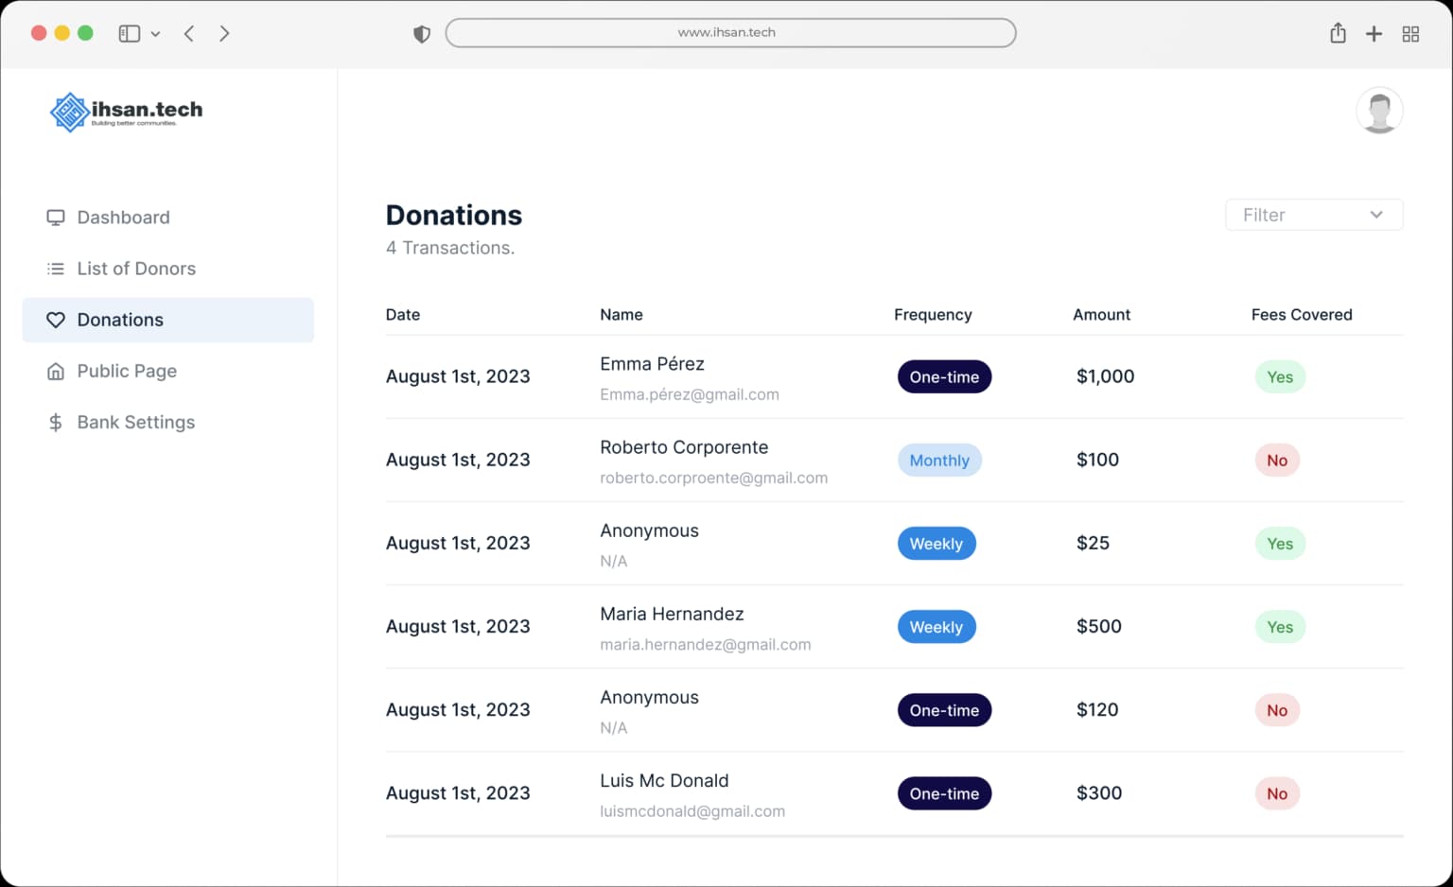This screenshot has height=887, width=1453.
Task: Click the List of Donors list icon
Action: [x=56, y=269]
